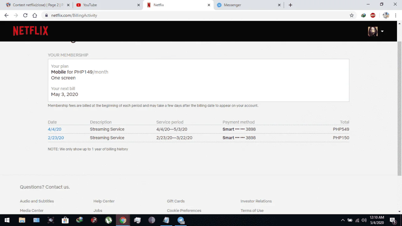Screen dimensions: 402x226
Task: Open Microsoft Store from the taskbar
Action: point(65,220)
